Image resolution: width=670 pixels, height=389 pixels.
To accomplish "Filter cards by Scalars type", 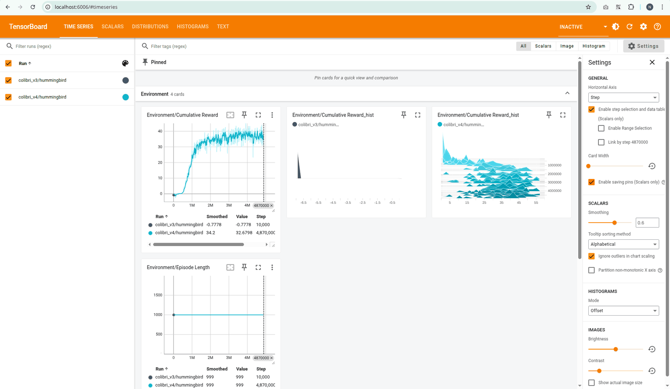I will [543, 46].
